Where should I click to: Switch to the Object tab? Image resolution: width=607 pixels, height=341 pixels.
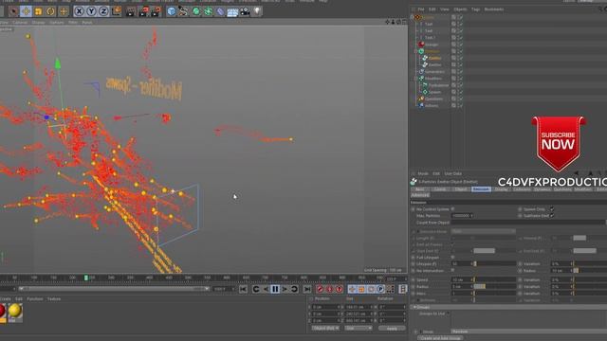(461, 189)
